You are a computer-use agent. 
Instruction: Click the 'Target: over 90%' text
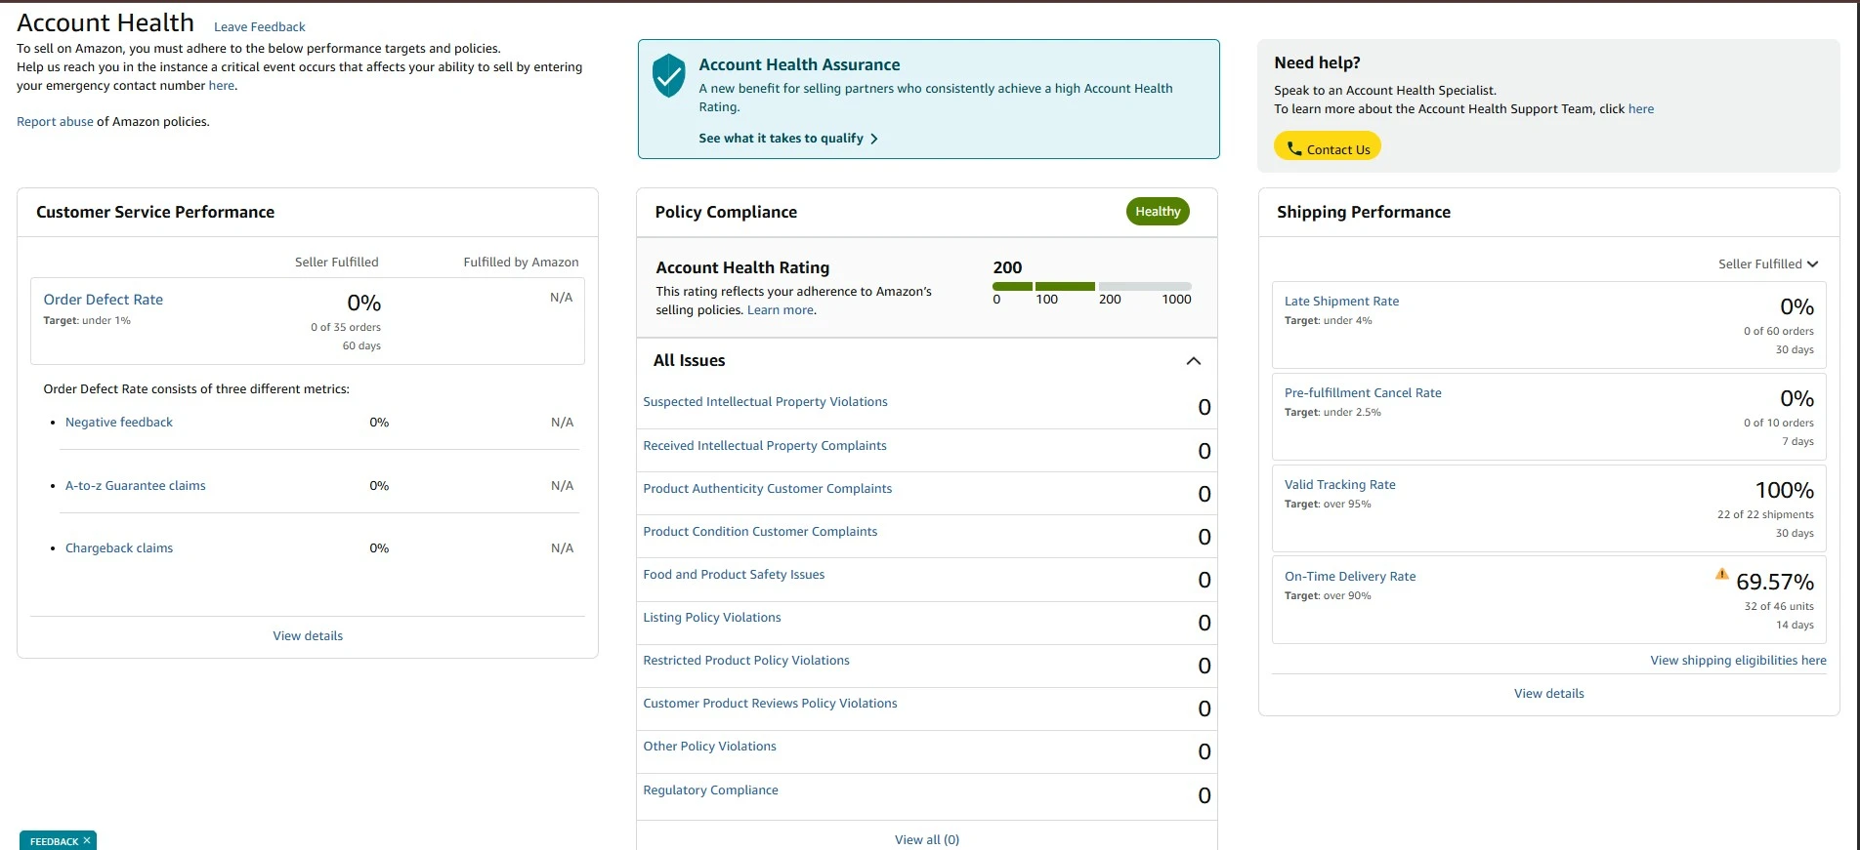[x=1328, y=596]
